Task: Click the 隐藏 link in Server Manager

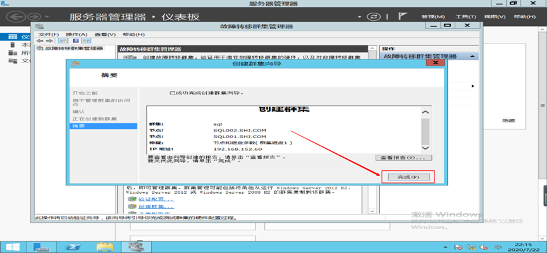Action: coord(508,121)
